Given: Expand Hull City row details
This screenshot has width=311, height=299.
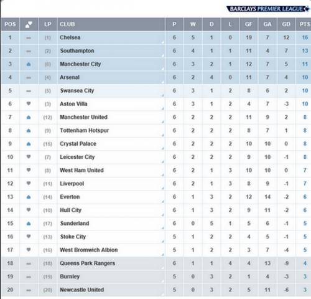Looking at the screenshot, I should pos(163,215).
